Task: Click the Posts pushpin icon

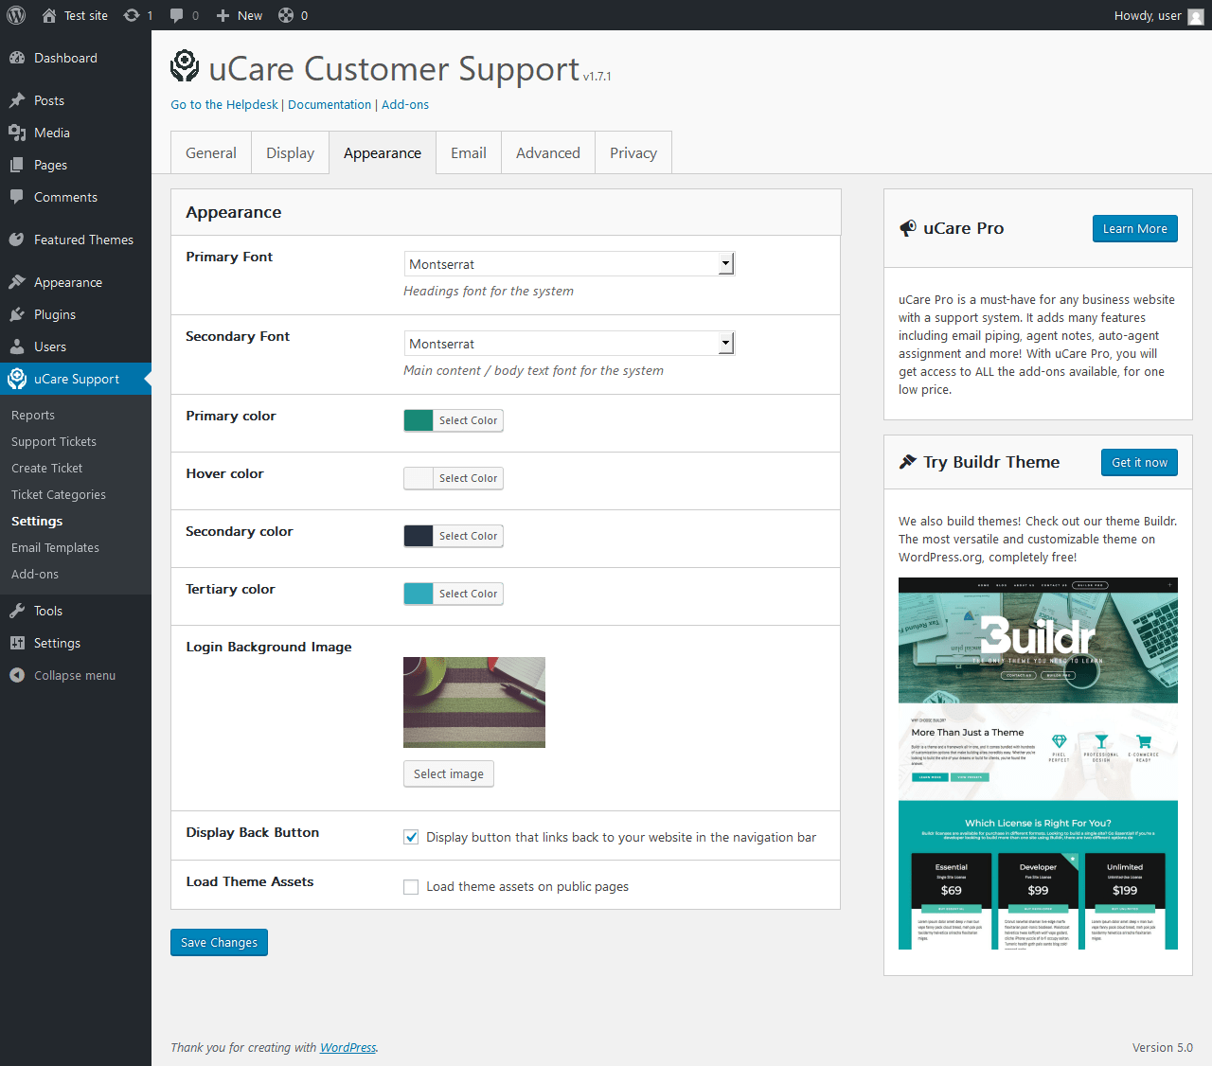Action: coord(17,100)
